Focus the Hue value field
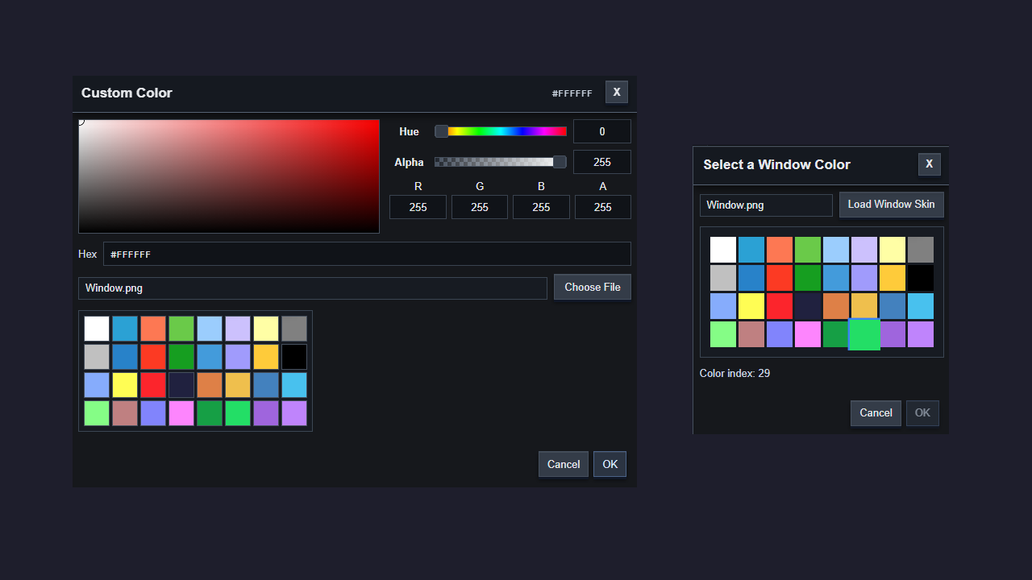 tap(602, 131)
